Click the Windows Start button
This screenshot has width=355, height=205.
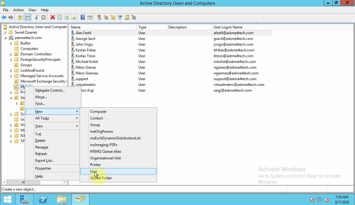[x=8, y=199]
